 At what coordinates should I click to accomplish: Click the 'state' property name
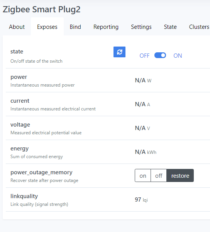(17, 52)
